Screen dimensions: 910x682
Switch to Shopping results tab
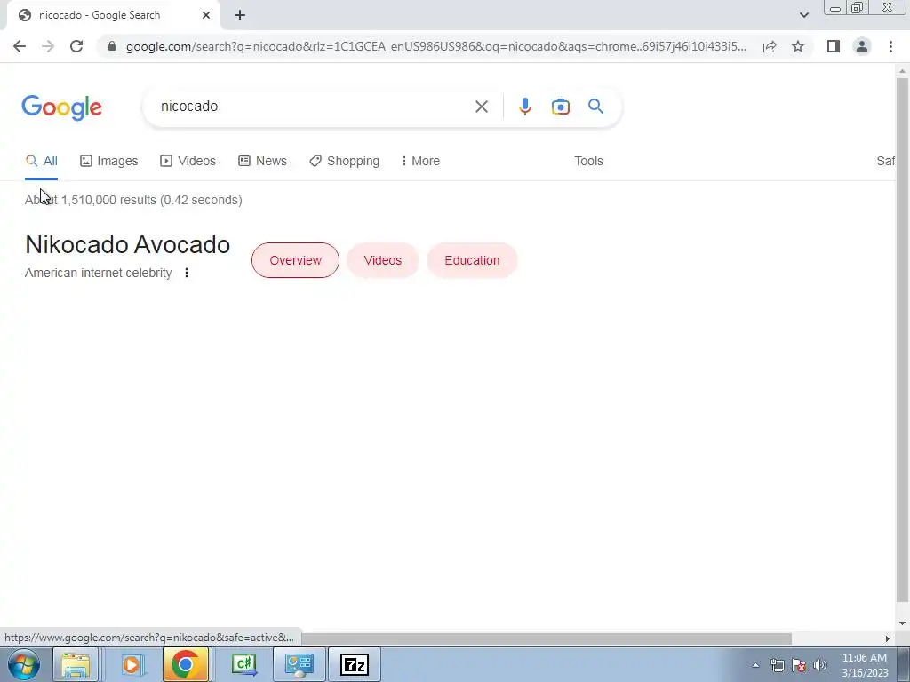344,161
